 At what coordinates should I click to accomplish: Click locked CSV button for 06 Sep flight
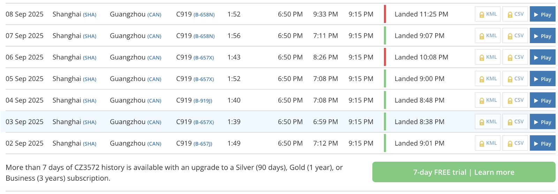(515, 57)
